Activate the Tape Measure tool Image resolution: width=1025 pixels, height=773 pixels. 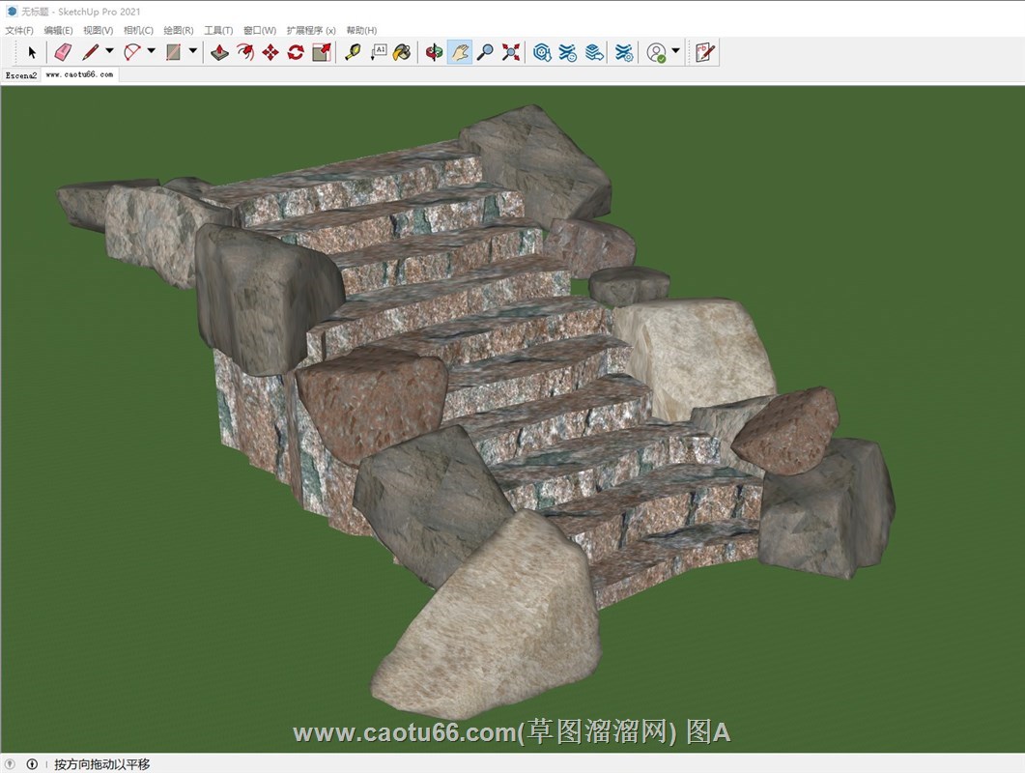353,52
